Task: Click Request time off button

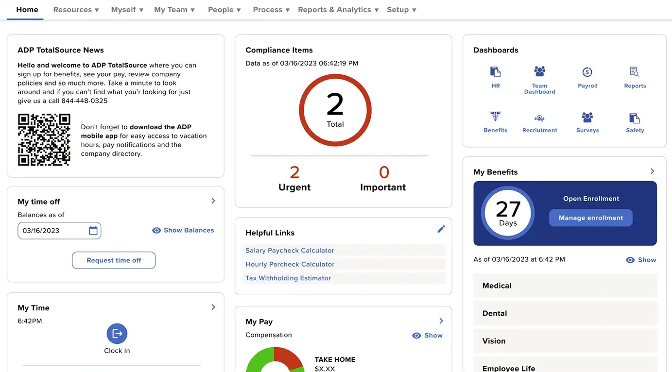Action: click(x=114, y=260)
